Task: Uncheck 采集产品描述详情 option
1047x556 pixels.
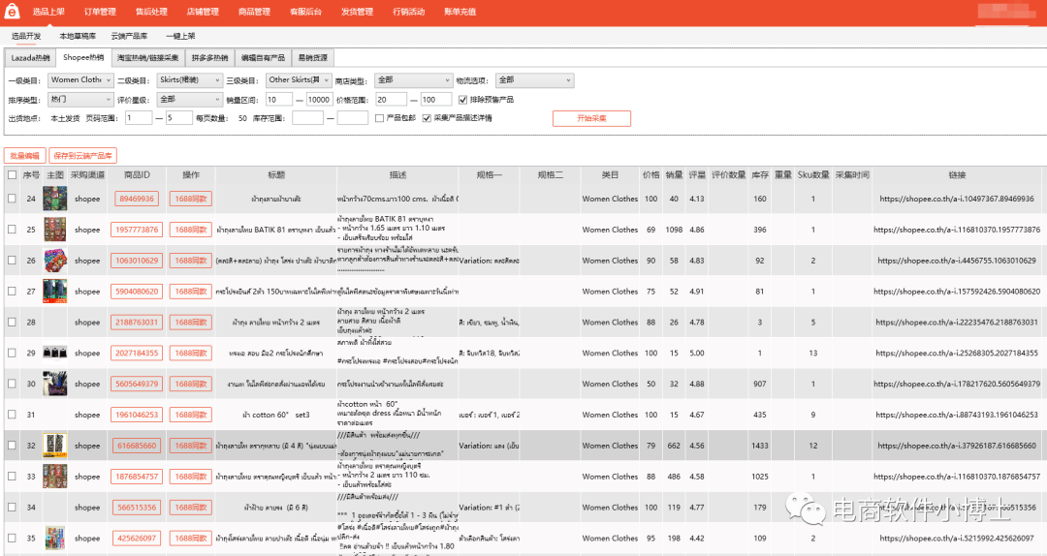Action: pyautogui.click(x=427, y=118)
